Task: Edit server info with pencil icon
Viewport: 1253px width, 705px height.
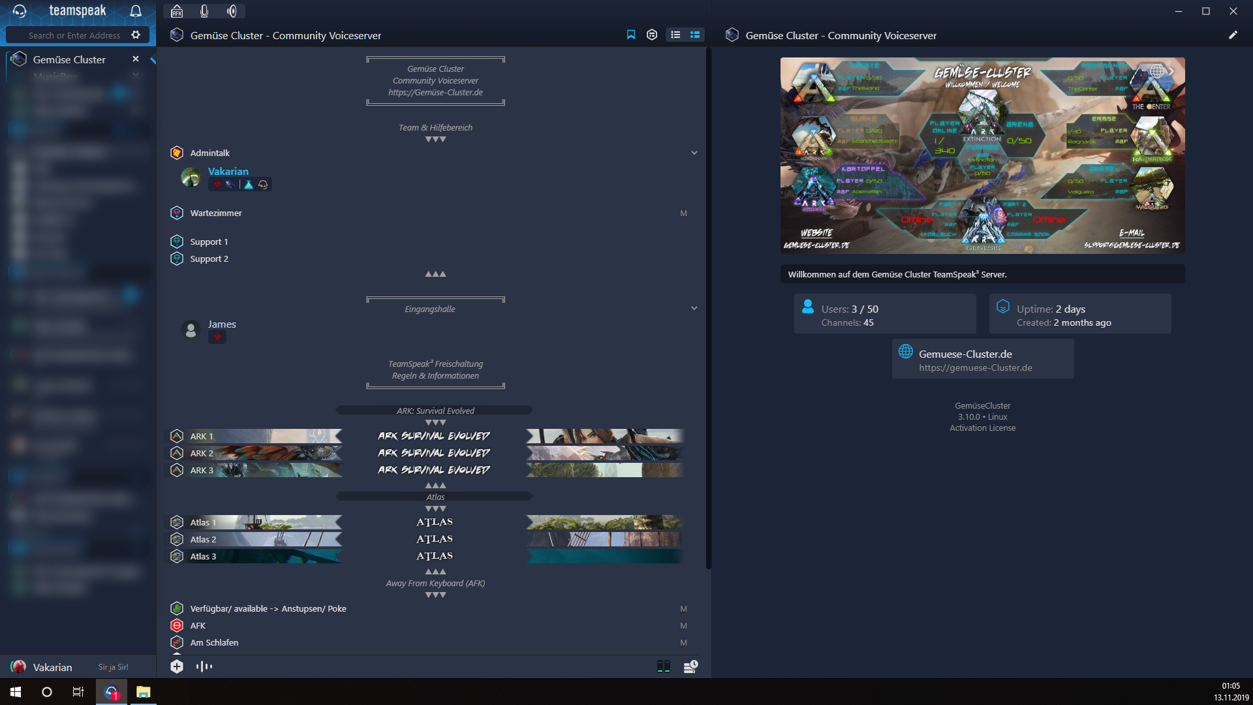Action: click(x=1233, y=35)
